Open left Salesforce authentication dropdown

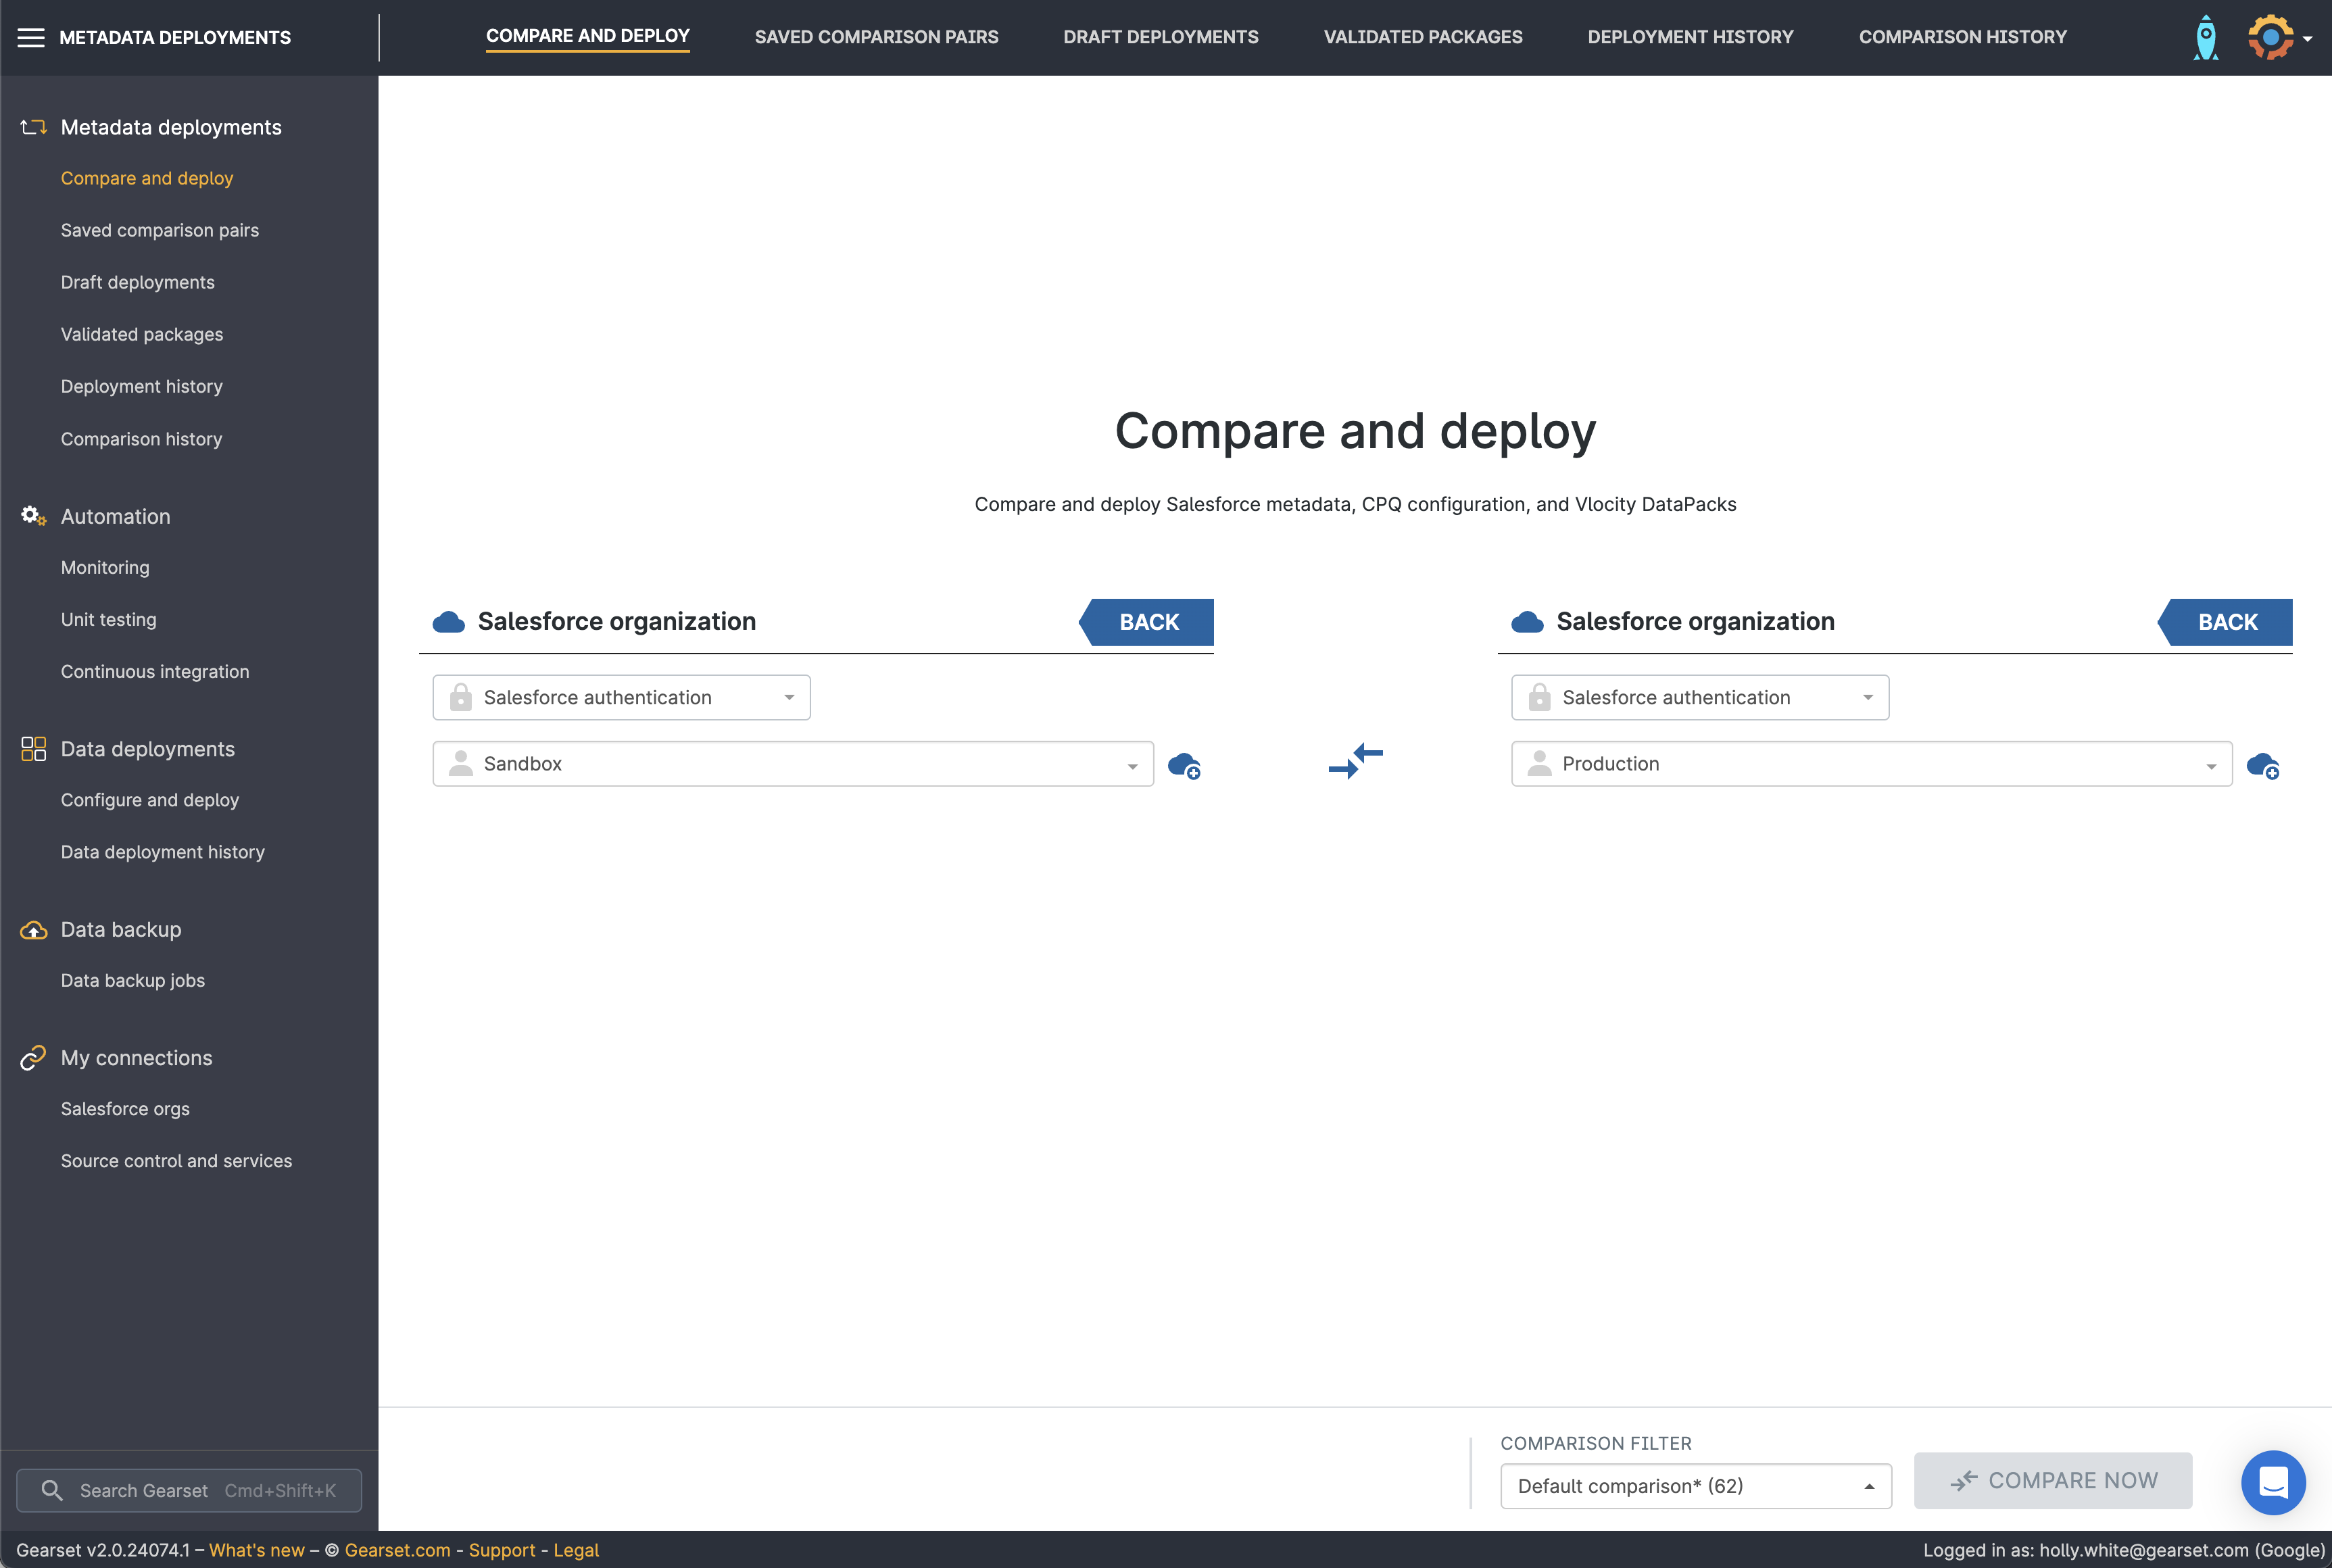tap(621, 697)
